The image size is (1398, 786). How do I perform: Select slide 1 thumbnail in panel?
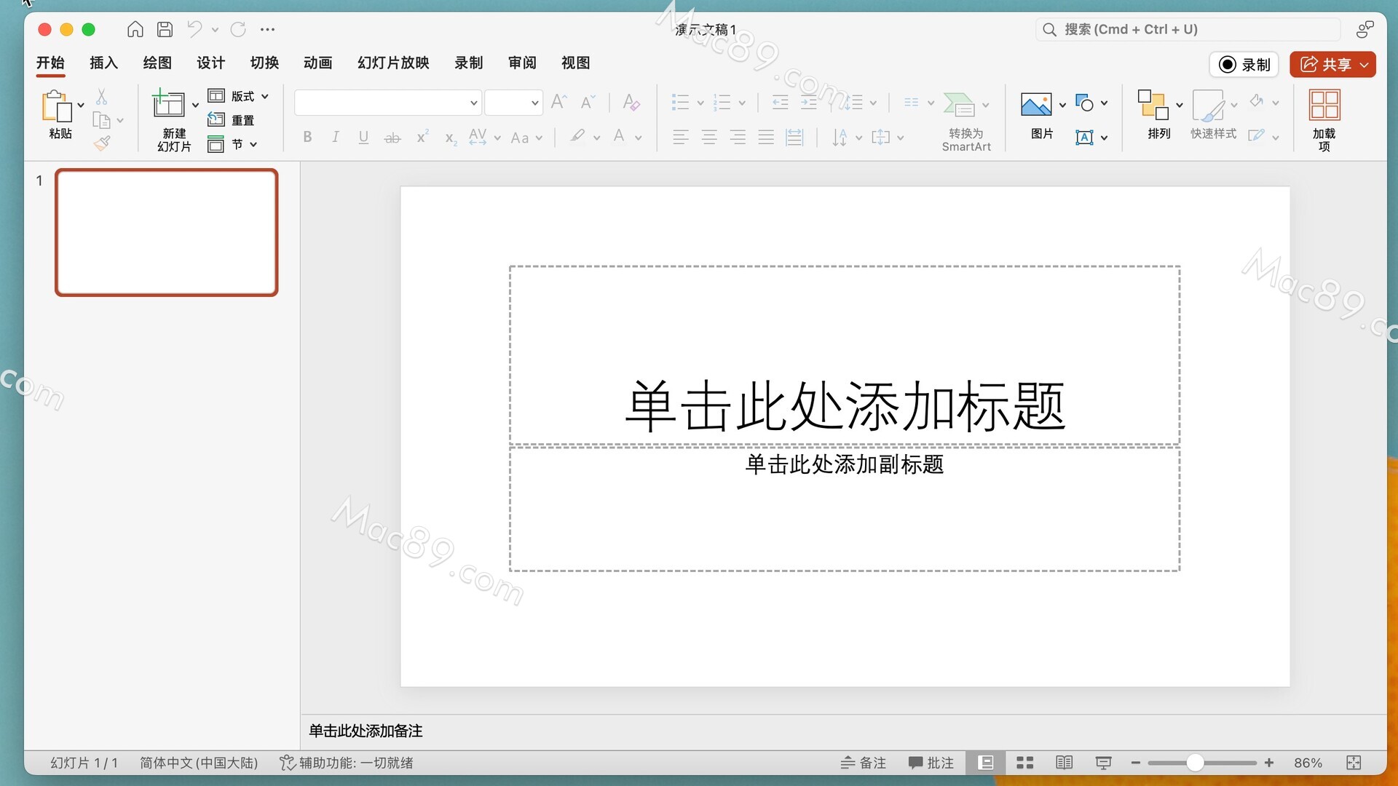point(167,233)
